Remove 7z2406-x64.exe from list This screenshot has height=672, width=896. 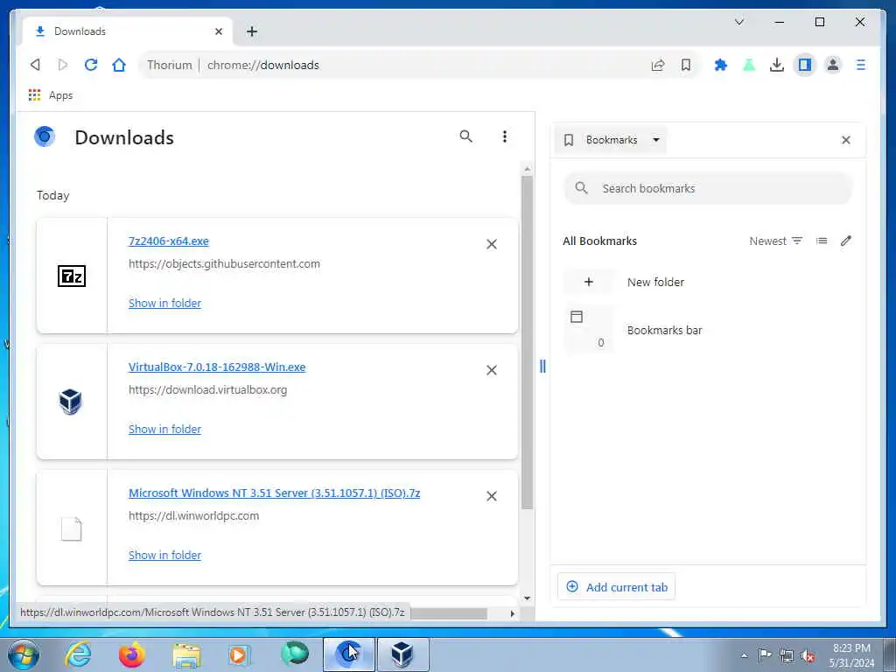tap(492, 244)
